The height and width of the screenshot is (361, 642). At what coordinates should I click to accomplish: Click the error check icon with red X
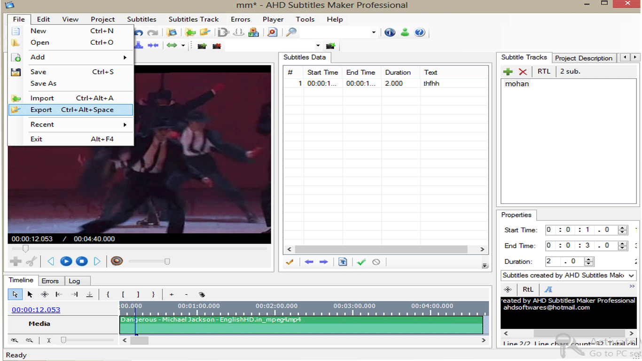[272, 32]
